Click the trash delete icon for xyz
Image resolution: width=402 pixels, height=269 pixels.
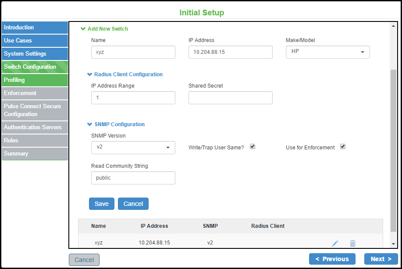[352, 243]
